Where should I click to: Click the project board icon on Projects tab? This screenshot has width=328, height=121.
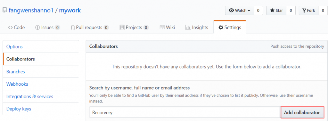click(x=122, y=27)
